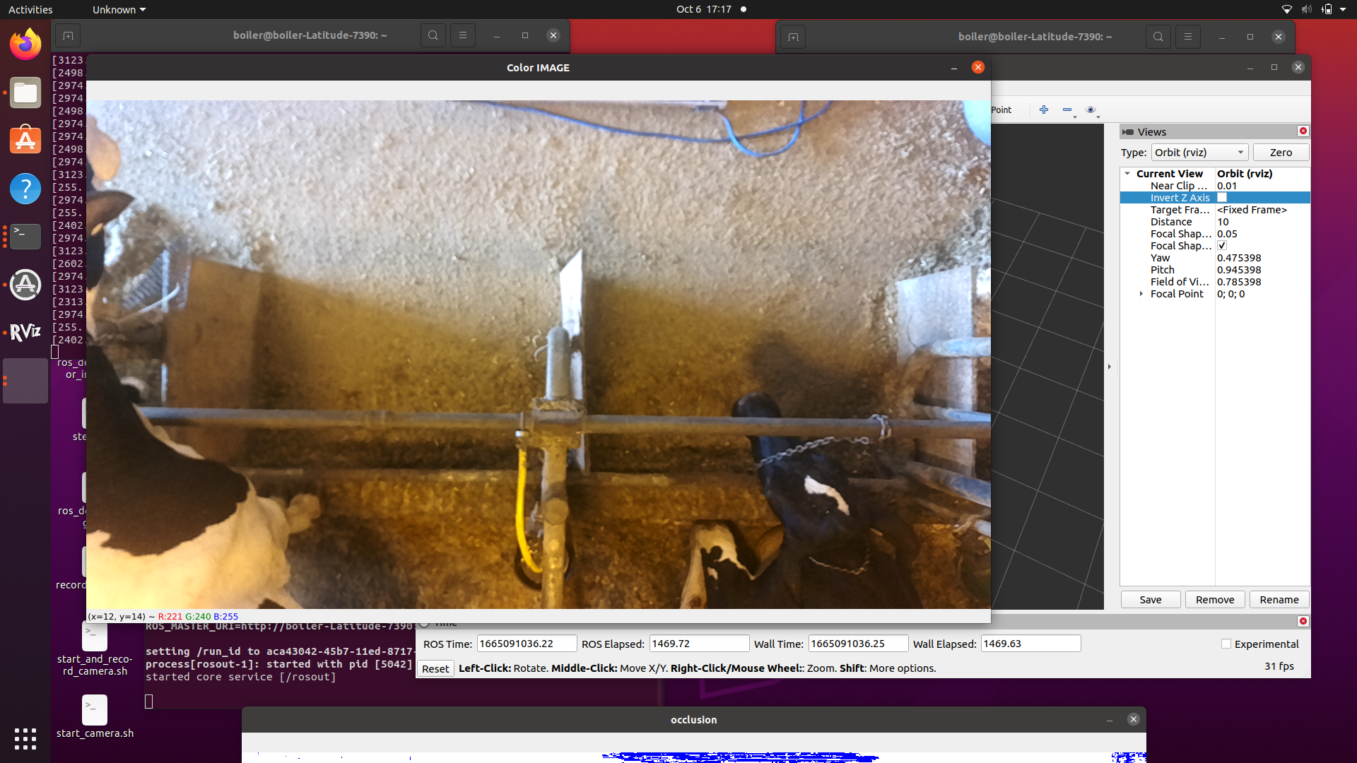Click the ROS Elapsed field
Screen dimensions: 1357x763
coord(699,644)
